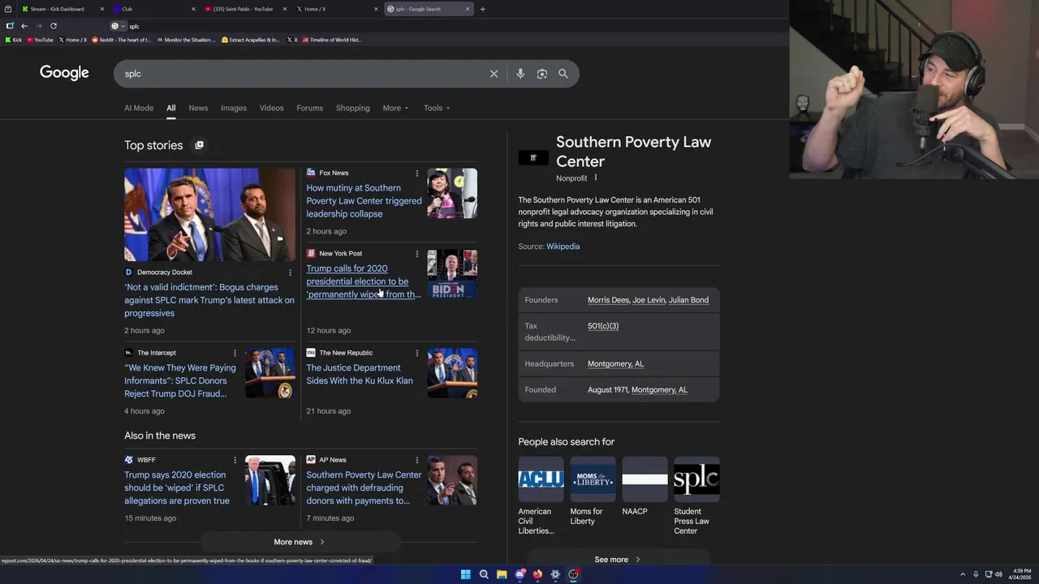Open File Explorer from the taskbar
The image size is (1039, 584).
502,574
